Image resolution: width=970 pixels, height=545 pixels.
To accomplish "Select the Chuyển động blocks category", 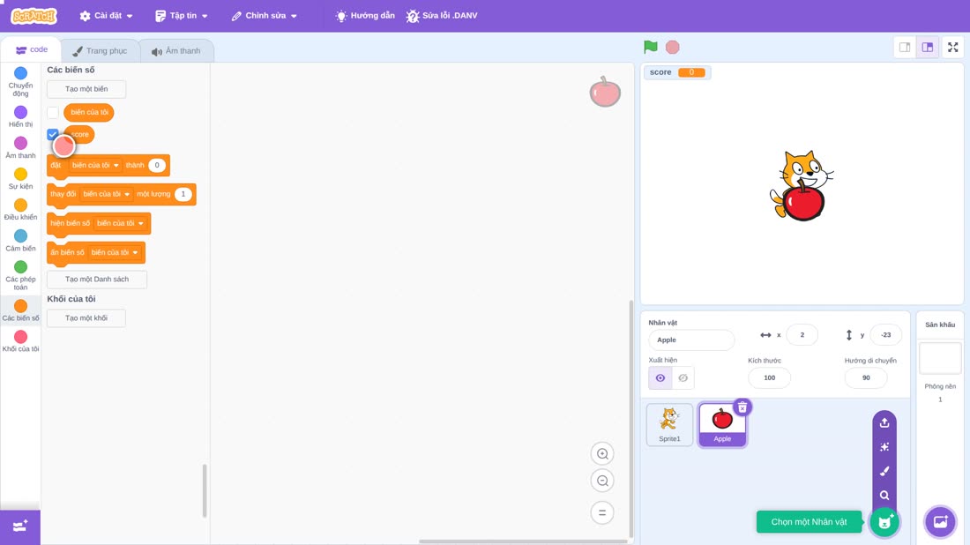I will tap(20, 82).
